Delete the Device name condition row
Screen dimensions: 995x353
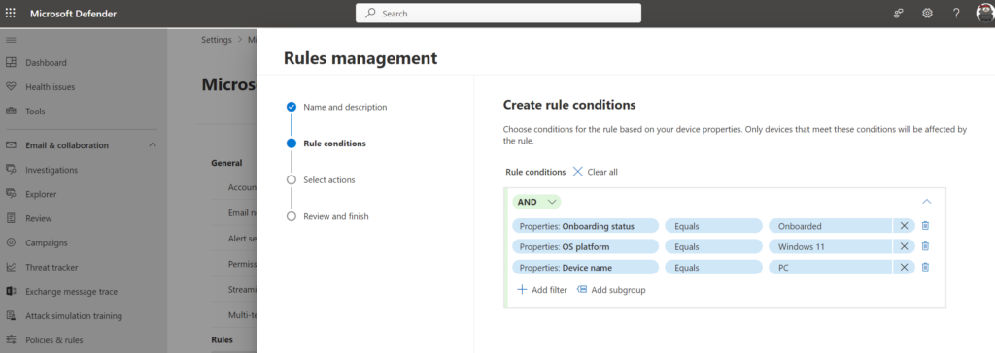pos(925,268)
